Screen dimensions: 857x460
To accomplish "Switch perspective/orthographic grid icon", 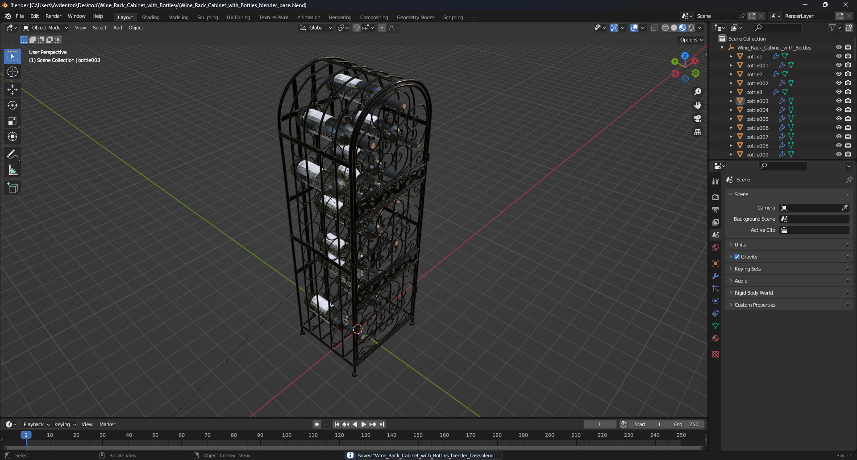I will click(698, 132).
